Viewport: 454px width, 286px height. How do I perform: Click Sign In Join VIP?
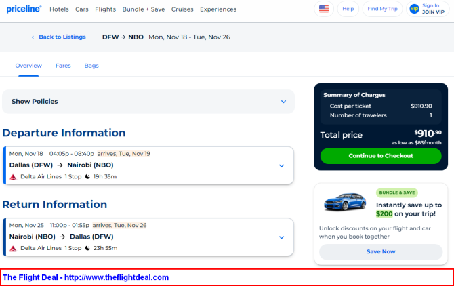pyautogui.click(x=428, y=9)
